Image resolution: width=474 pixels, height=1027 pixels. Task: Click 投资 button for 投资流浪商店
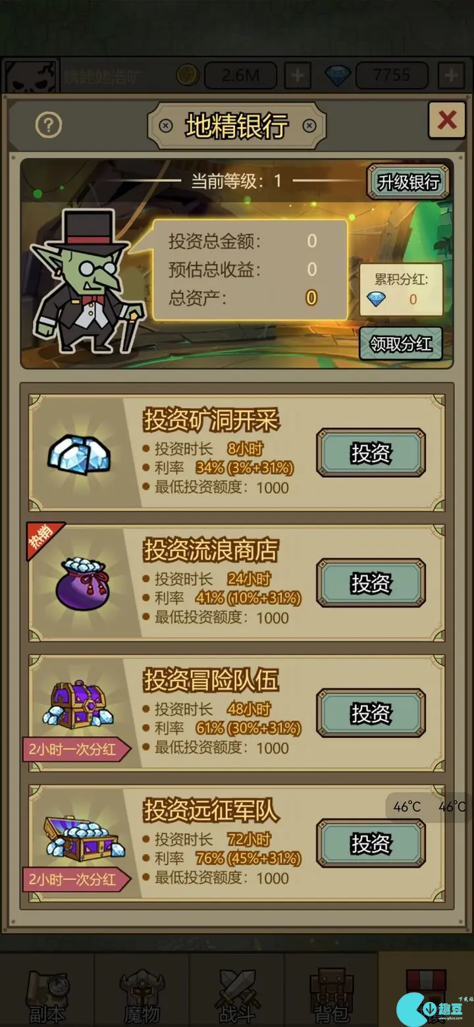[371, 583]
